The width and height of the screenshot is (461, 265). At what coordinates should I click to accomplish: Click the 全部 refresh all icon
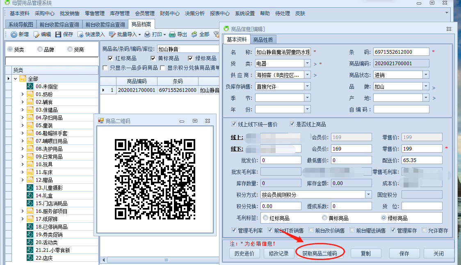[194, 34]
